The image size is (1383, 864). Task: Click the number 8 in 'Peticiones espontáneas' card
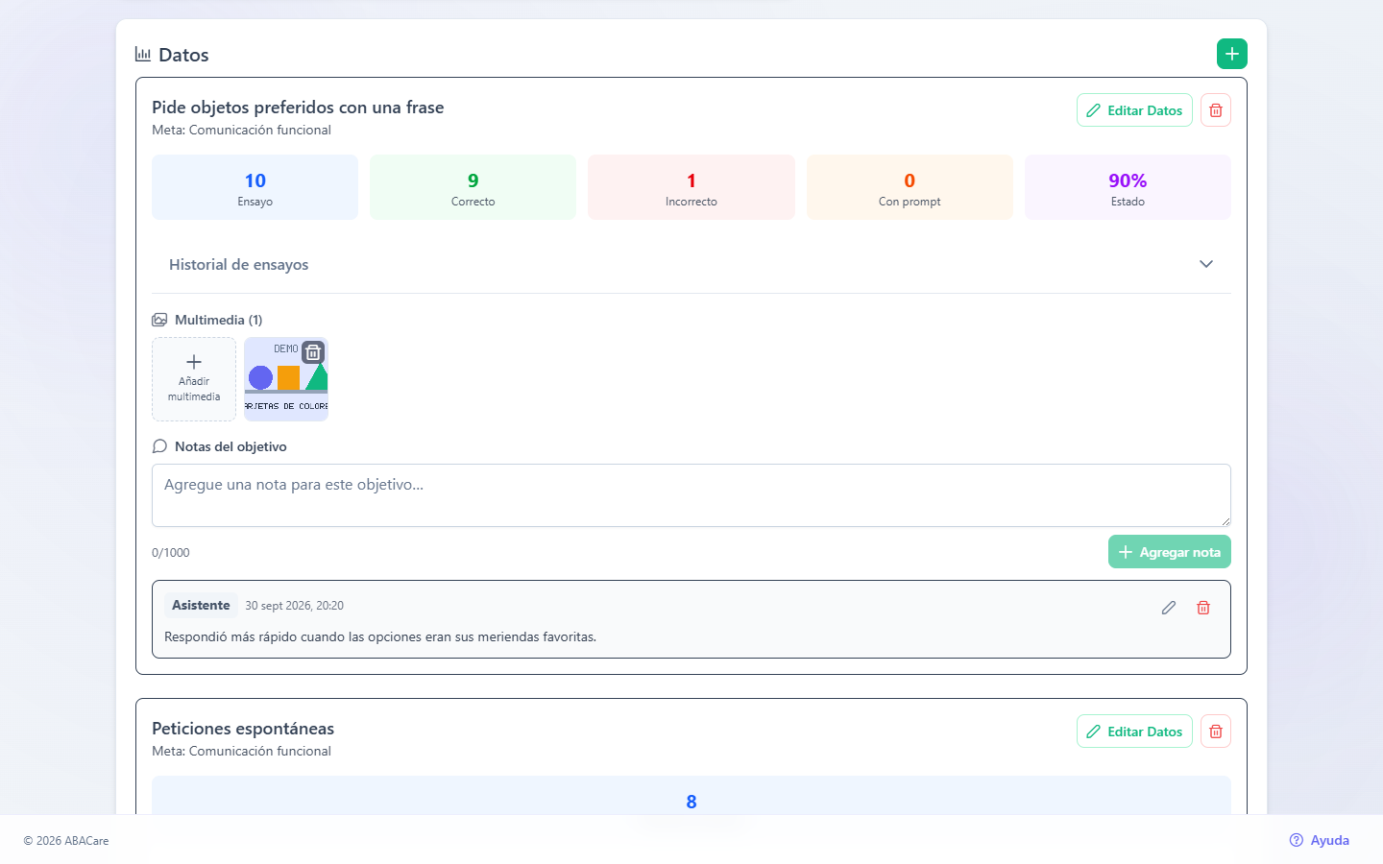click(691, 802)
